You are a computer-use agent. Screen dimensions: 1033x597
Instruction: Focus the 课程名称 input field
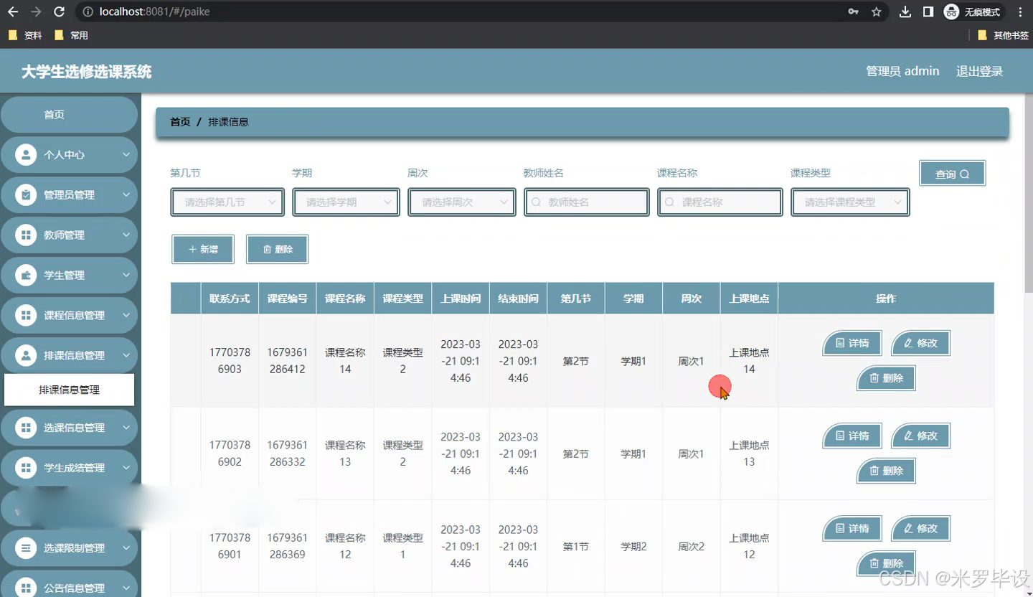pyautogui.click(x=720, y=202)
